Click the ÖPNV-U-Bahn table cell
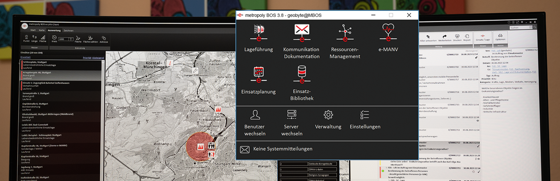The width and height of the screenshot is (560, 181). pyautogui.click(x=323, y=169)
